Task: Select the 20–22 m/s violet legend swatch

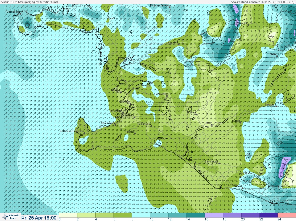Action: point(250,215)
